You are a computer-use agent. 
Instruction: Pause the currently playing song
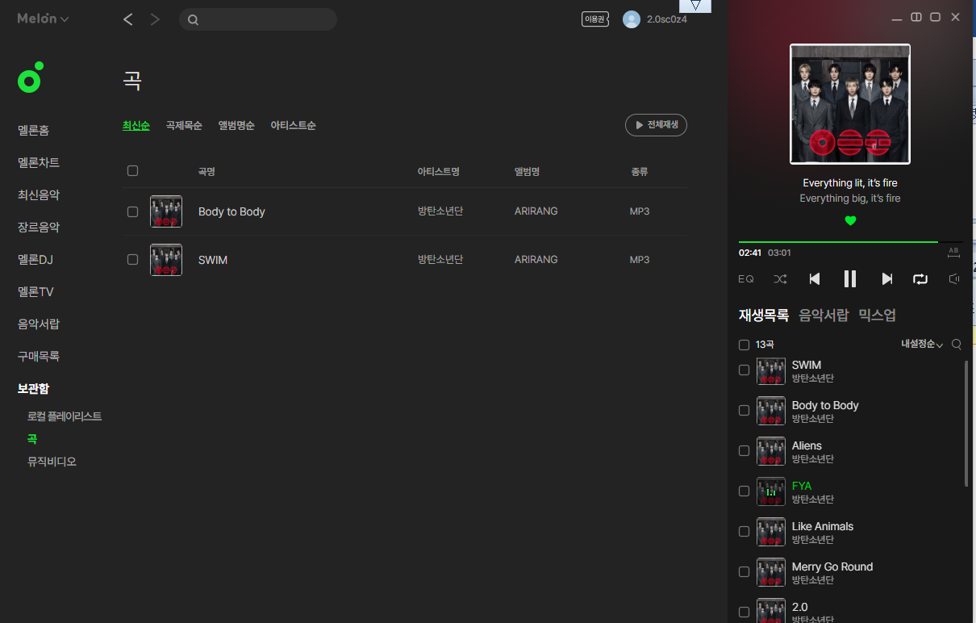click(849, 279)
